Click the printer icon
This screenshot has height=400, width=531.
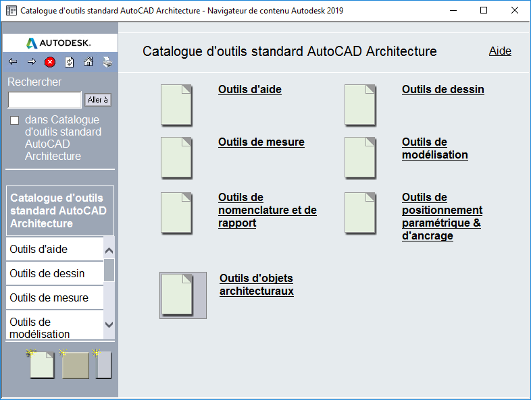coord(107,62)
